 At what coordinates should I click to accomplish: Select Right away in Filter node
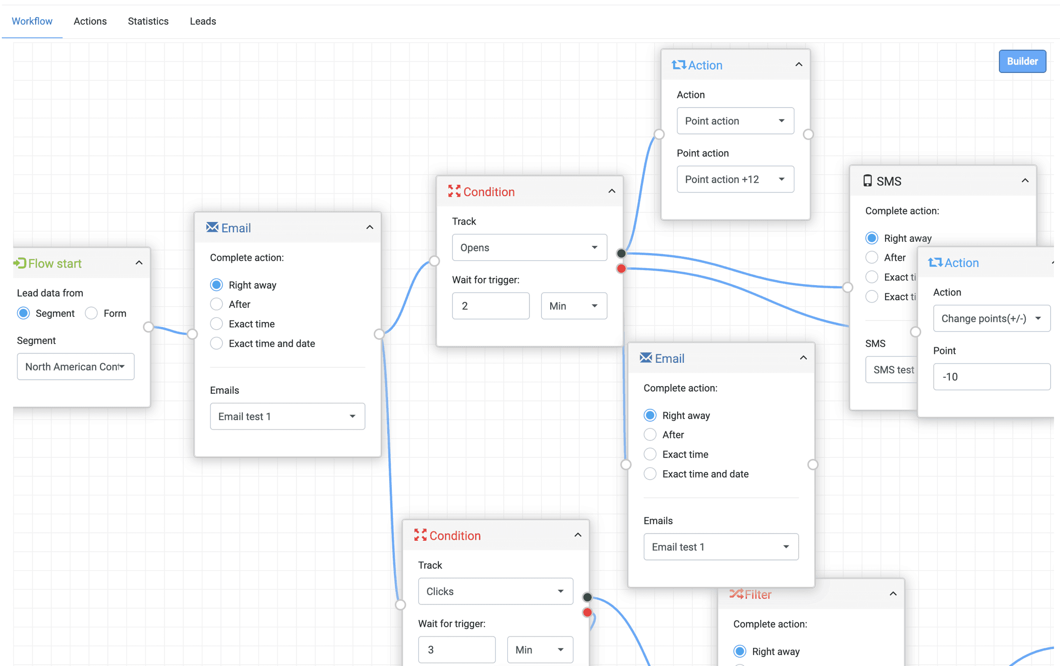(x=740, y=651)
